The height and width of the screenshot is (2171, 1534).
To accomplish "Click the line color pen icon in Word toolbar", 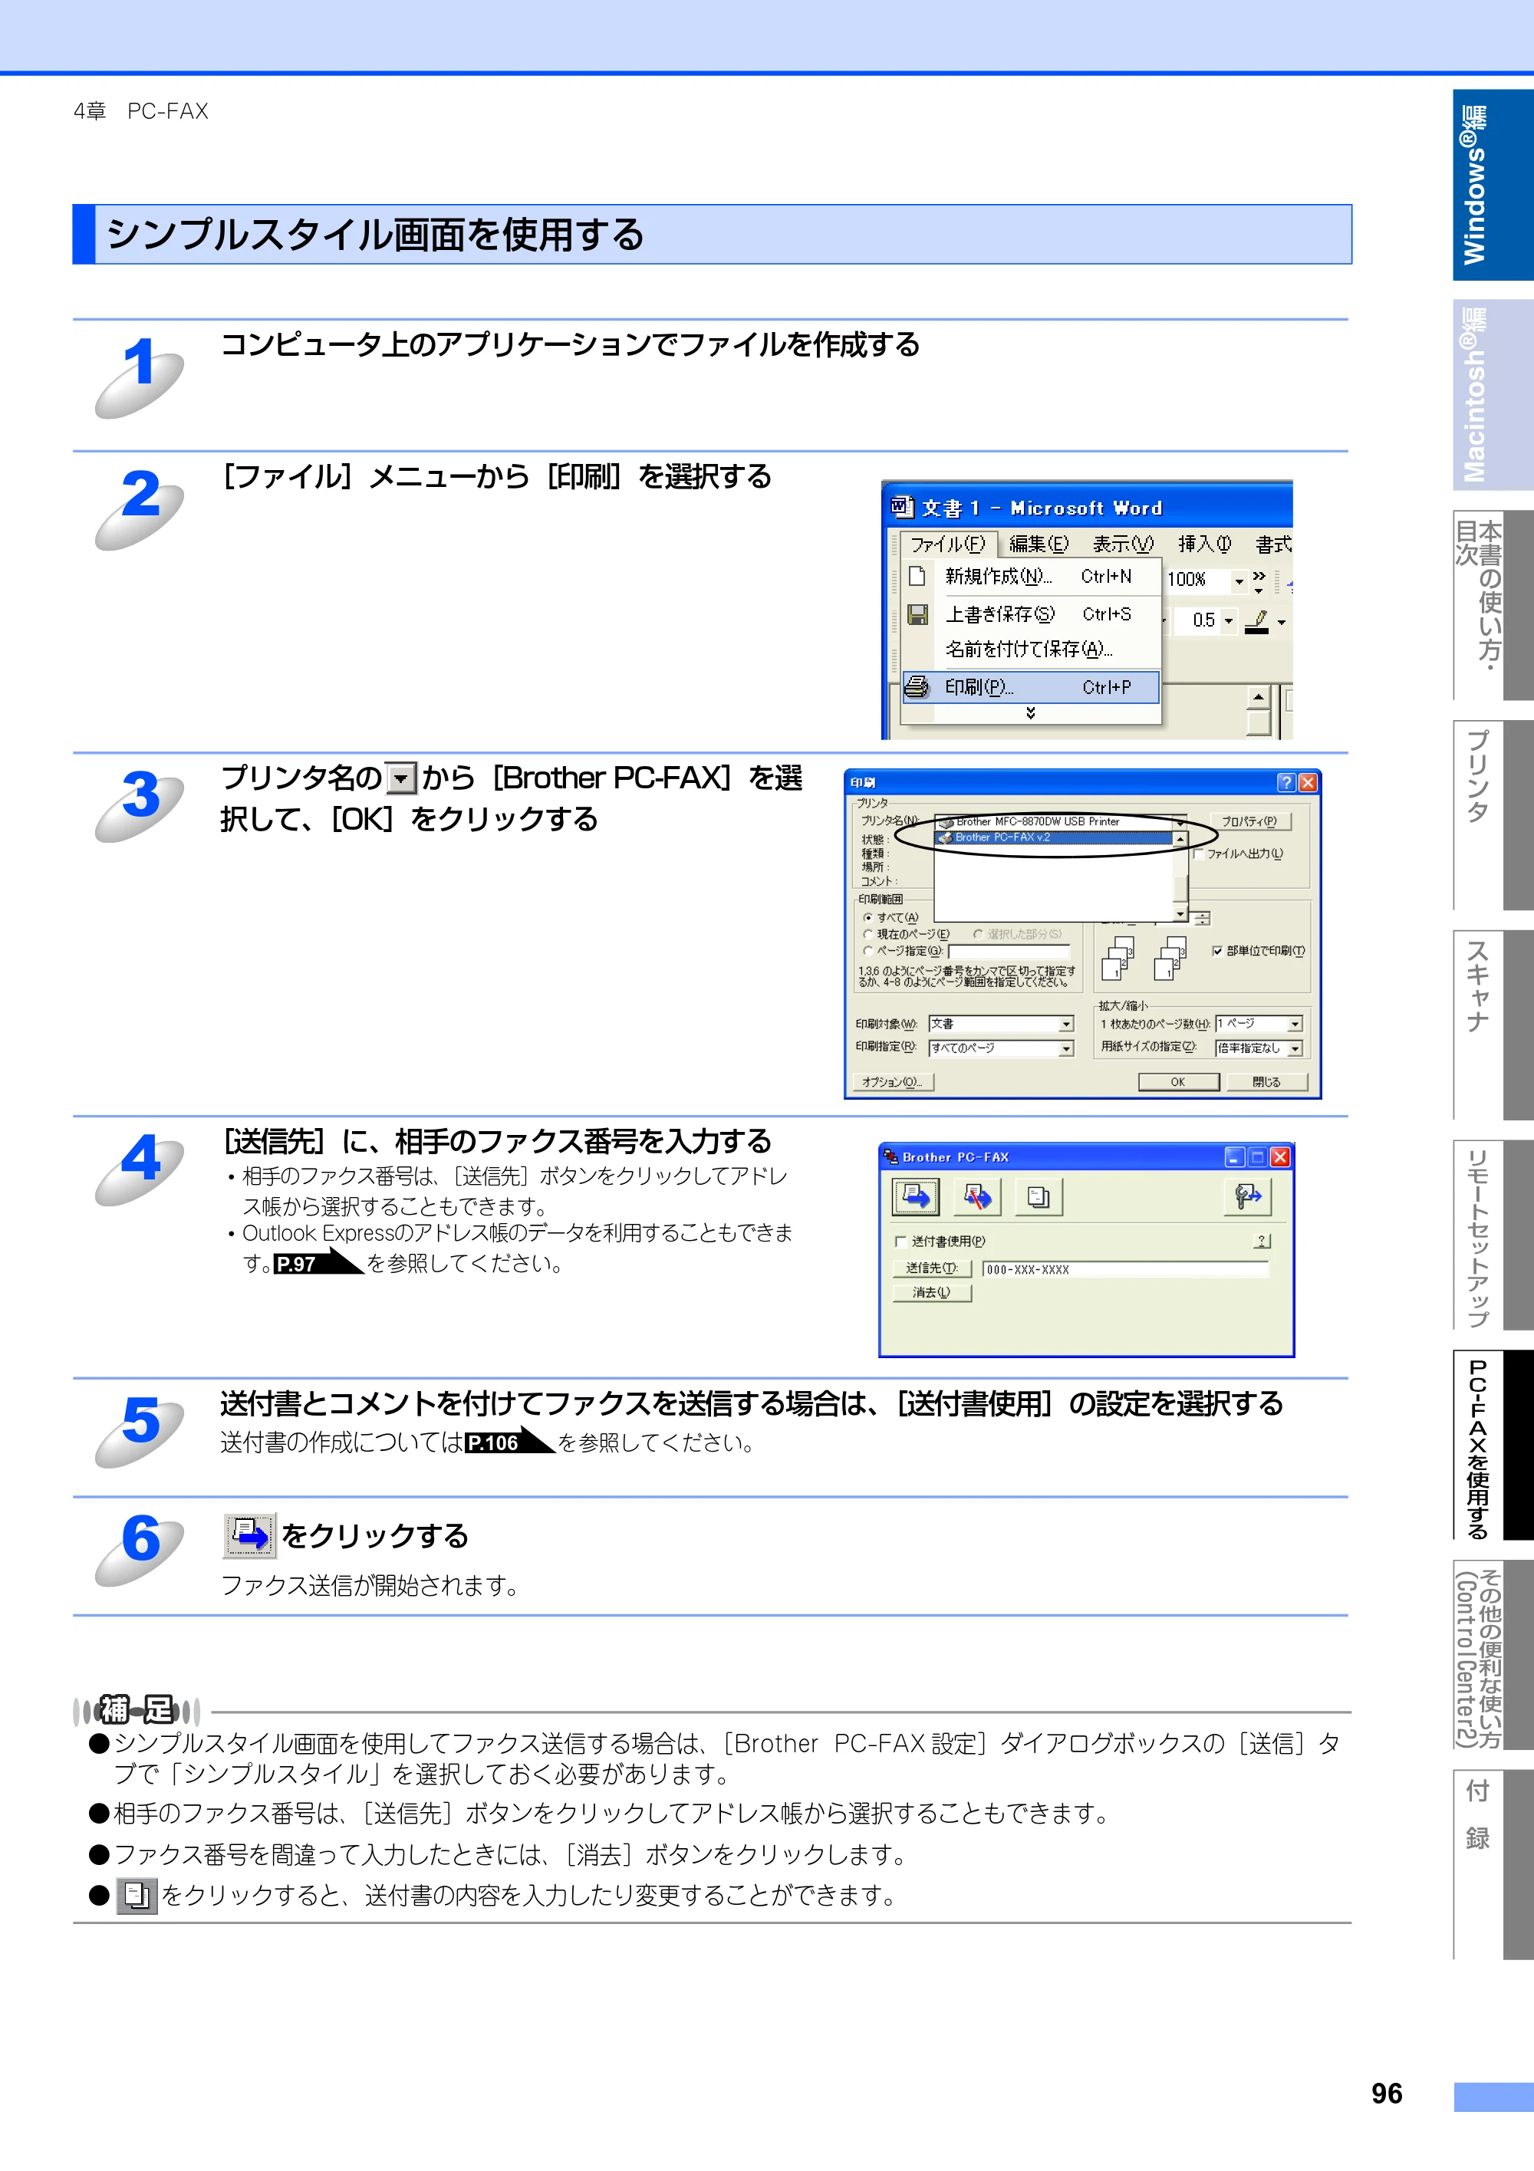I will [1257, 621].
